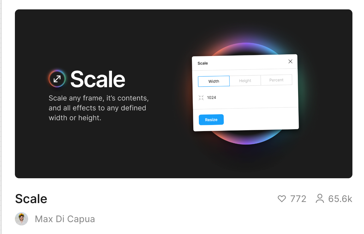Select the Width tab

214,81
